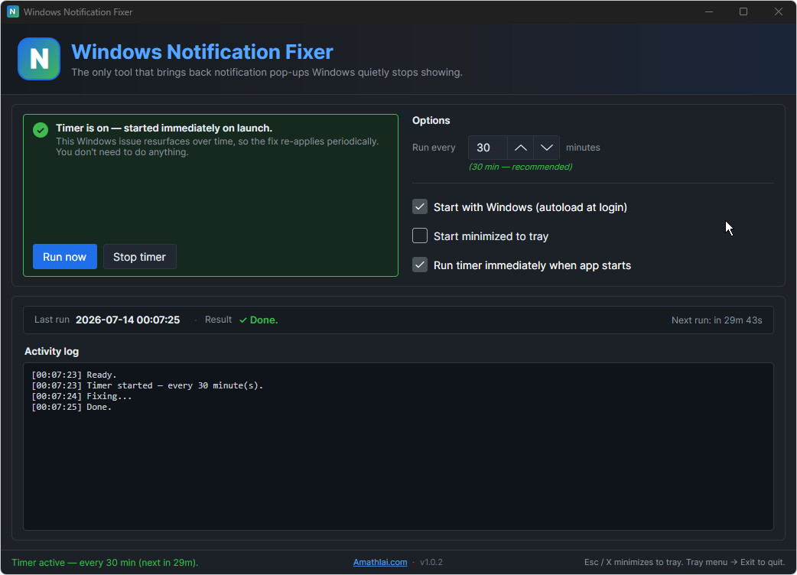Increase the run interval with up arrow
Viewport: 797px width, 575px height.
click(520, 148)
